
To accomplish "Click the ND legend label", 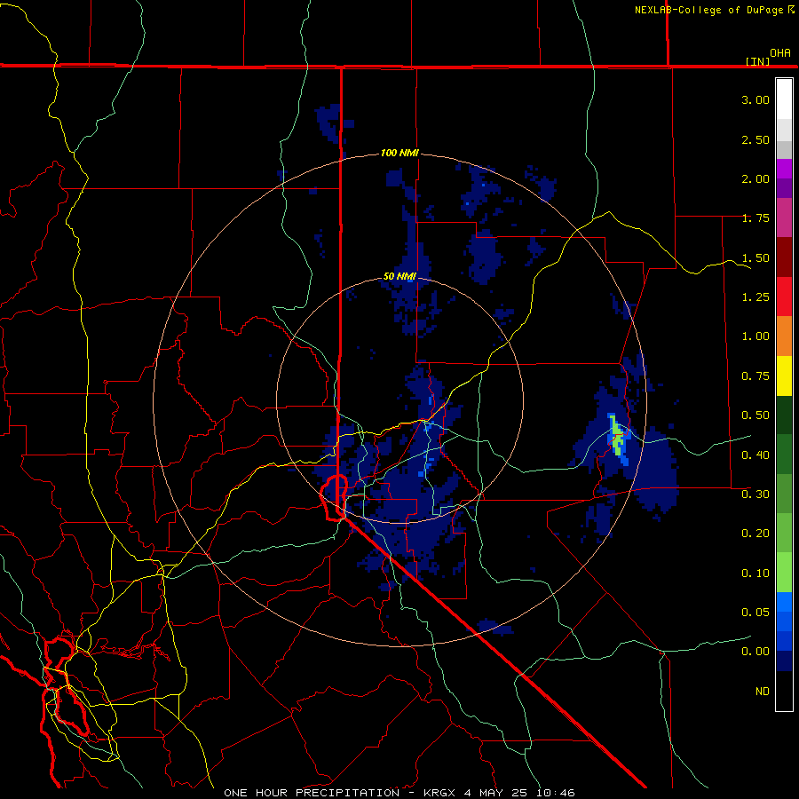I will 763,691.
